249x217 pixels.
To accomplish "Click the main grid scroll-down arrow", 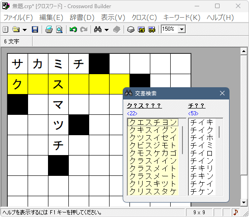I will tap(244, 202).
